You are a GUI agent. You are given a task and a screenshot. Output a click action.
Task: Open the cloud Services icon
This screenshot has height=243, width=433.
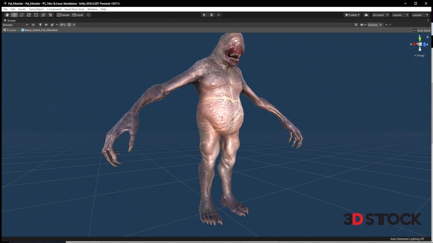pyautogui.click(x=366, y=15)
